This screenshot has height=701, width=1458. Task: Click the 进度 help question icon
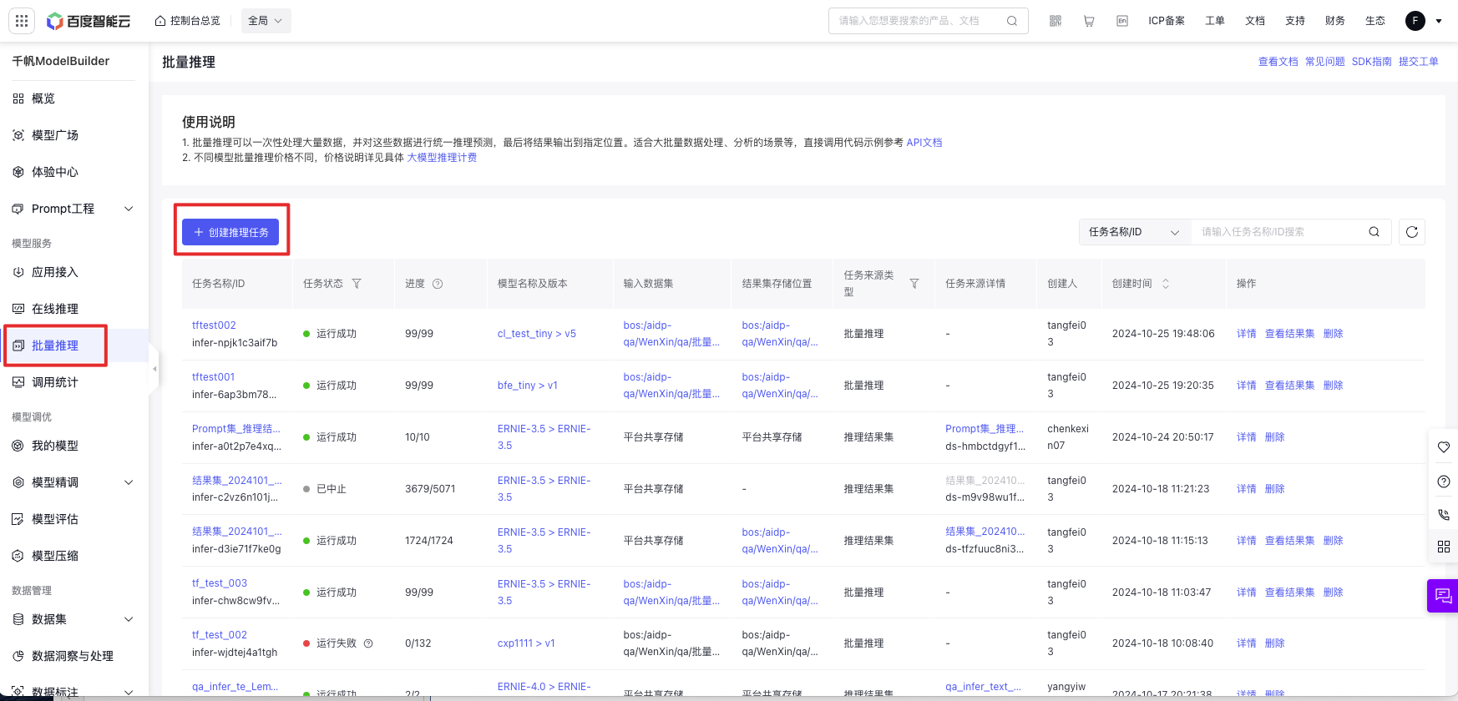pyautogui.click(x=438, y=284)
